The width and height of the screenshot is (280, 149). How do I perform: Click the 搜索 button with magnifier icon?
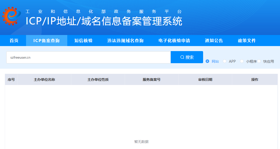187,57
